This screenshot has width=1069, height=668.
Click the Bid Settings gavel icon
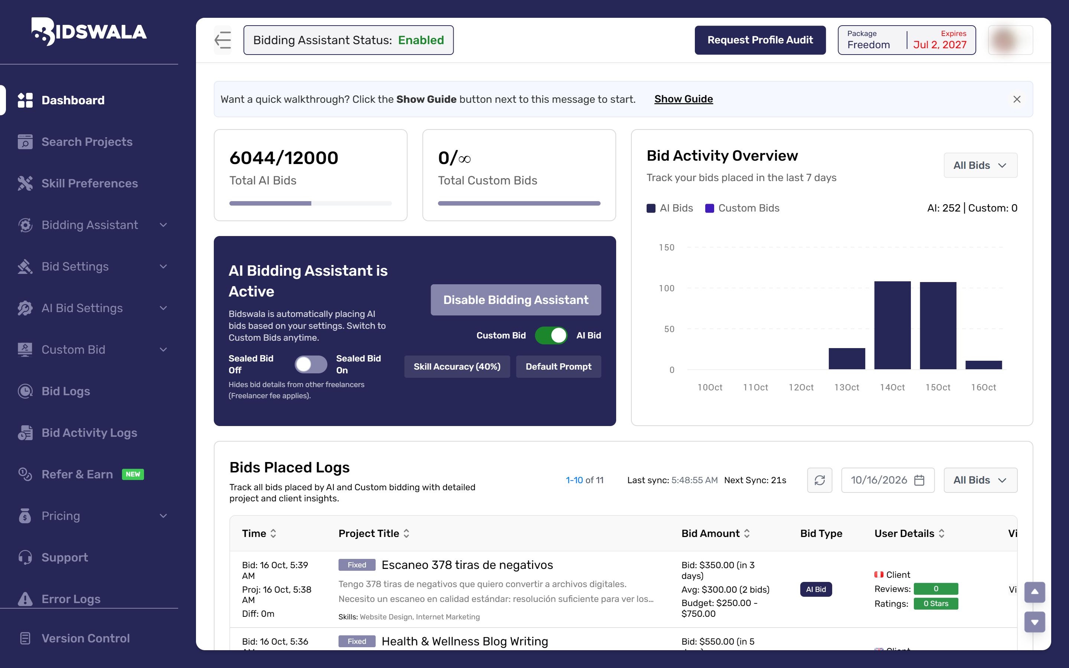25,266
